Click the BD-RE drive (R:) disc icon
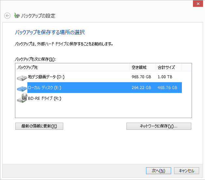The width and height of the screenshot is (205, 180). click(x=22, y=98)
